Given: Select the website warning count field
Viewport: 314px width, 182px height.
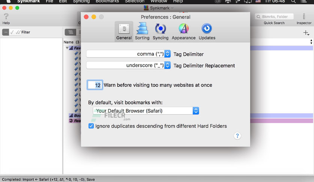Looking at the screenshot, I should tap(95, 85).
